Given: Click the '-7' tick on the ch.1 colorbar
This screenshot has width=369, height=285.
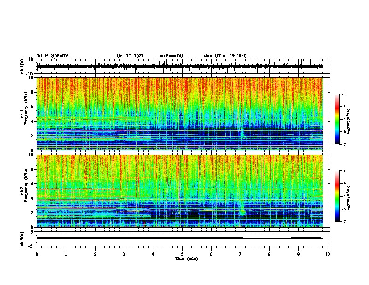Looking at the screenshot, I should 344,144.
